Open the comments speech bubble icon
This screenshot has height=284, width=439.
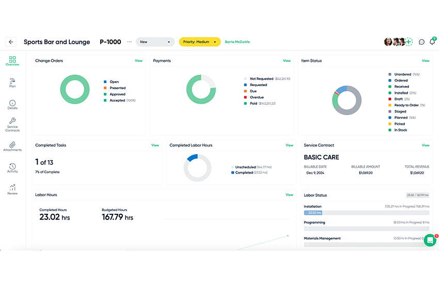421,42
